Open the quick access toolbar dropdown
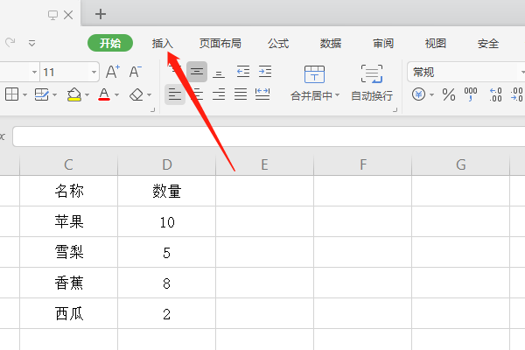Viewport: 525px width, 350px height. point(31,43)
